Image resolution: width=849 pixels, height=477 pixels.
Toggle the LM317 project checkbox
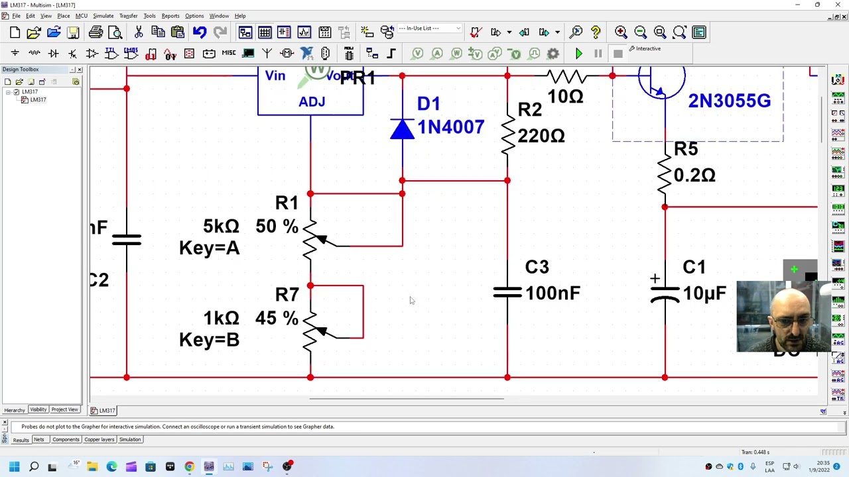[17, 92]
